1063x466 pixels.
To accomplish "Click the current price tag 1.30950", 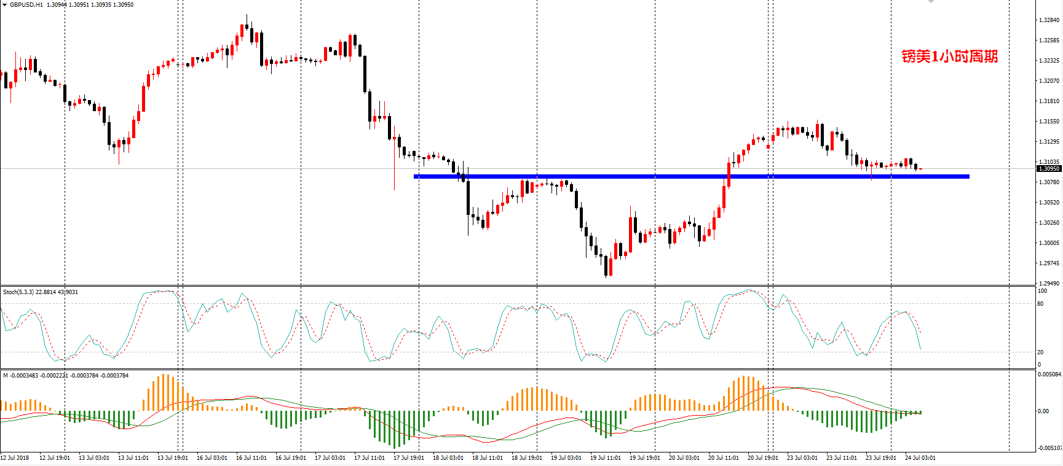I will [x=1049, y=168].
